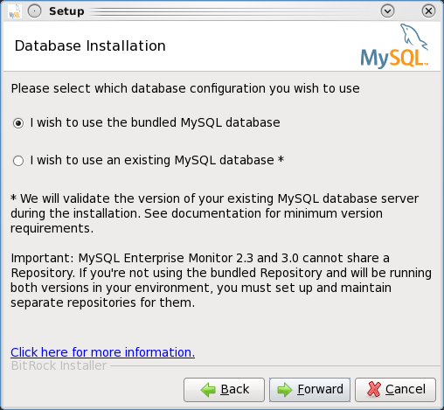Image resolution: width=444 pixels, height=410 pixels.
Task: Click the Database Installation heading
Action: [90, 45]
